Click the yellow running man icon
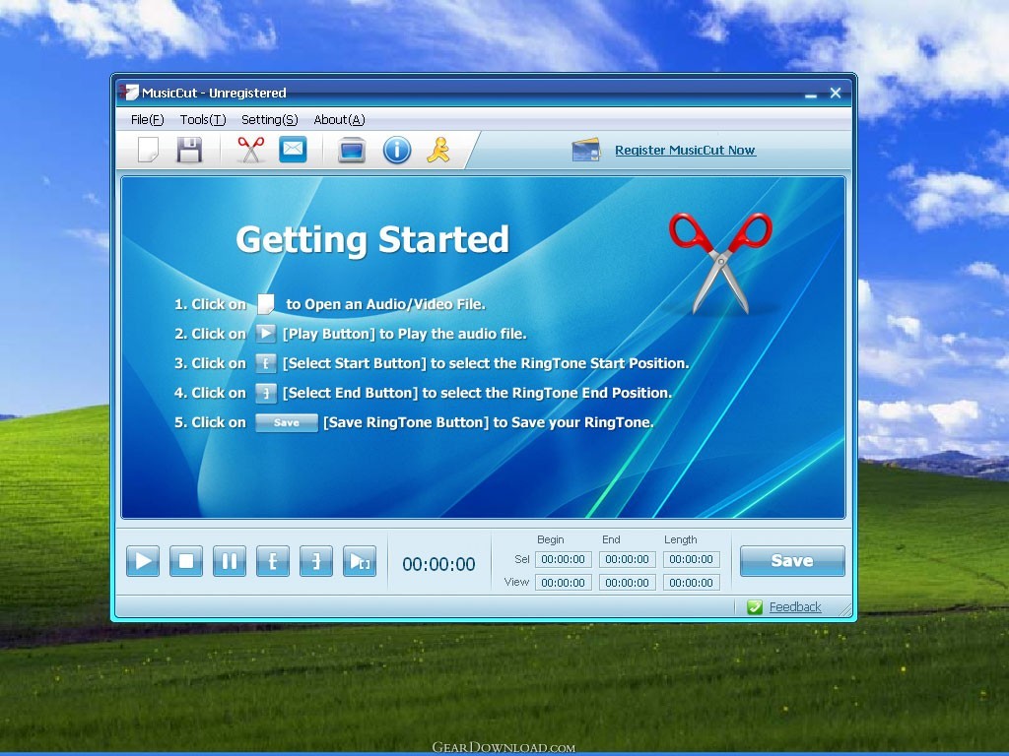Viewport: 1009px width, 756px height. [438, 150]
